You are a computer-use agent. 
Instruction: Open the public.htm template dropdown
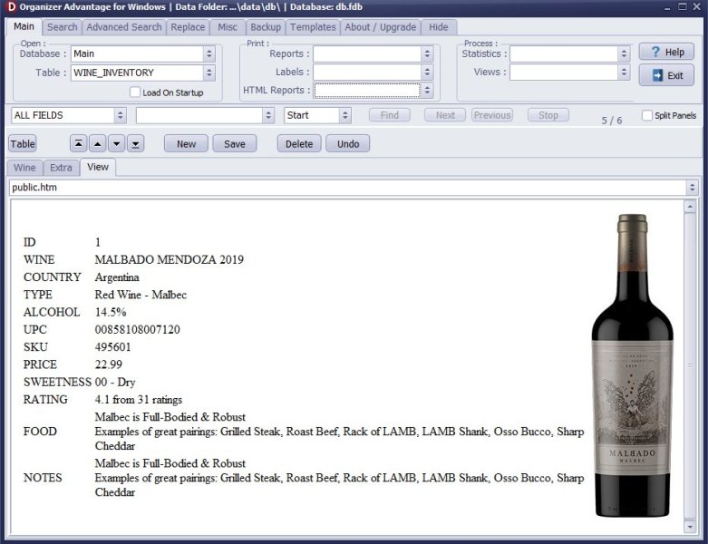pyautogui.click(x=692, y=188)
